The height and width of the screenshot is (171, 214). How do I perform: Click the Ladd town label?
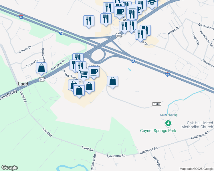point(23,84)
